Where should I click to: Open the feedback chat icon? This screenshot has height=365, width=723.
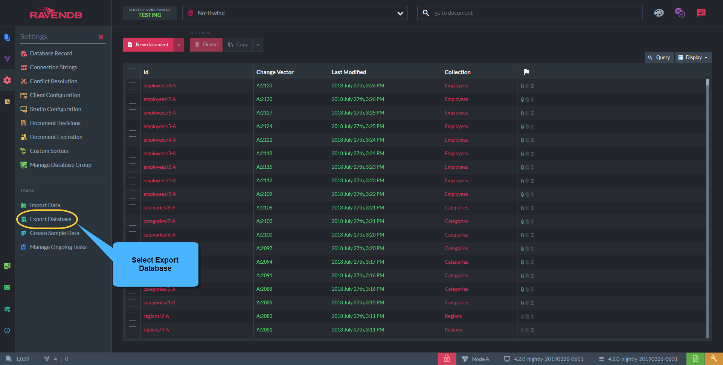click(x=701, y=13)
